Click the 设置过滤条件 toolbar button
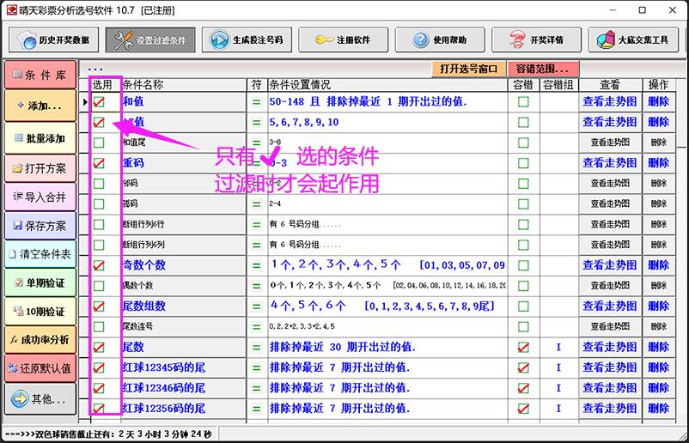Image resolution: width=689 pixels, height=443 pixels. (x=150, y=40)
